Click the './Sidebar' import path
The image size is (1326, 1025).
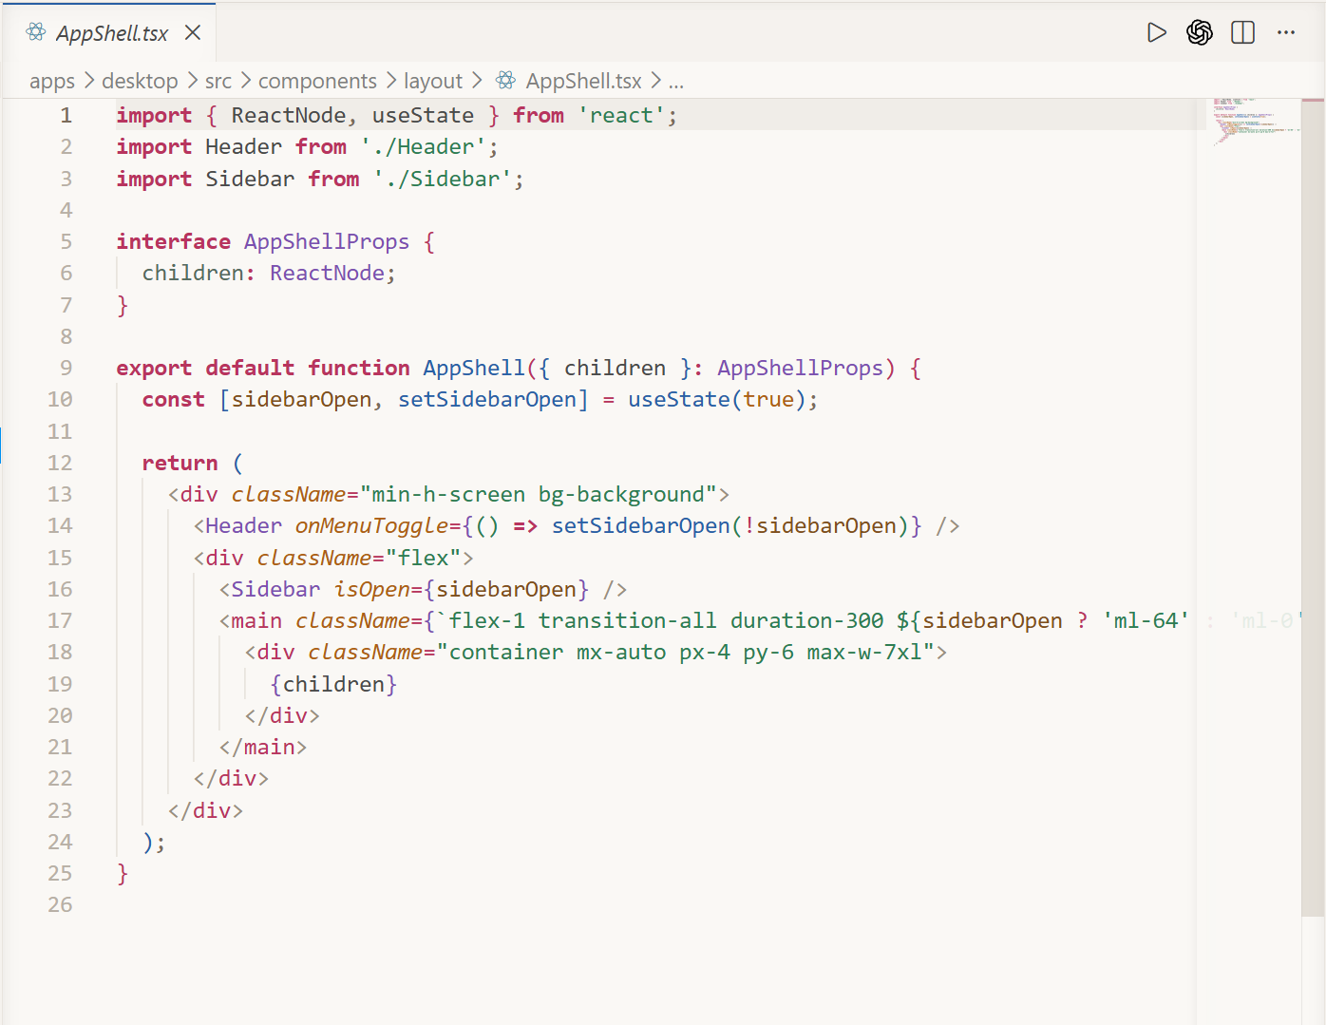pyautogui.click(x=442, y=179)
